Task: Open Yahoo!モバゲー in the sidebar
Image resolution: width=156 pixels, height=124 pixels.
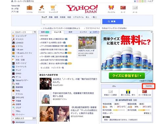Action: coord(22,80)
